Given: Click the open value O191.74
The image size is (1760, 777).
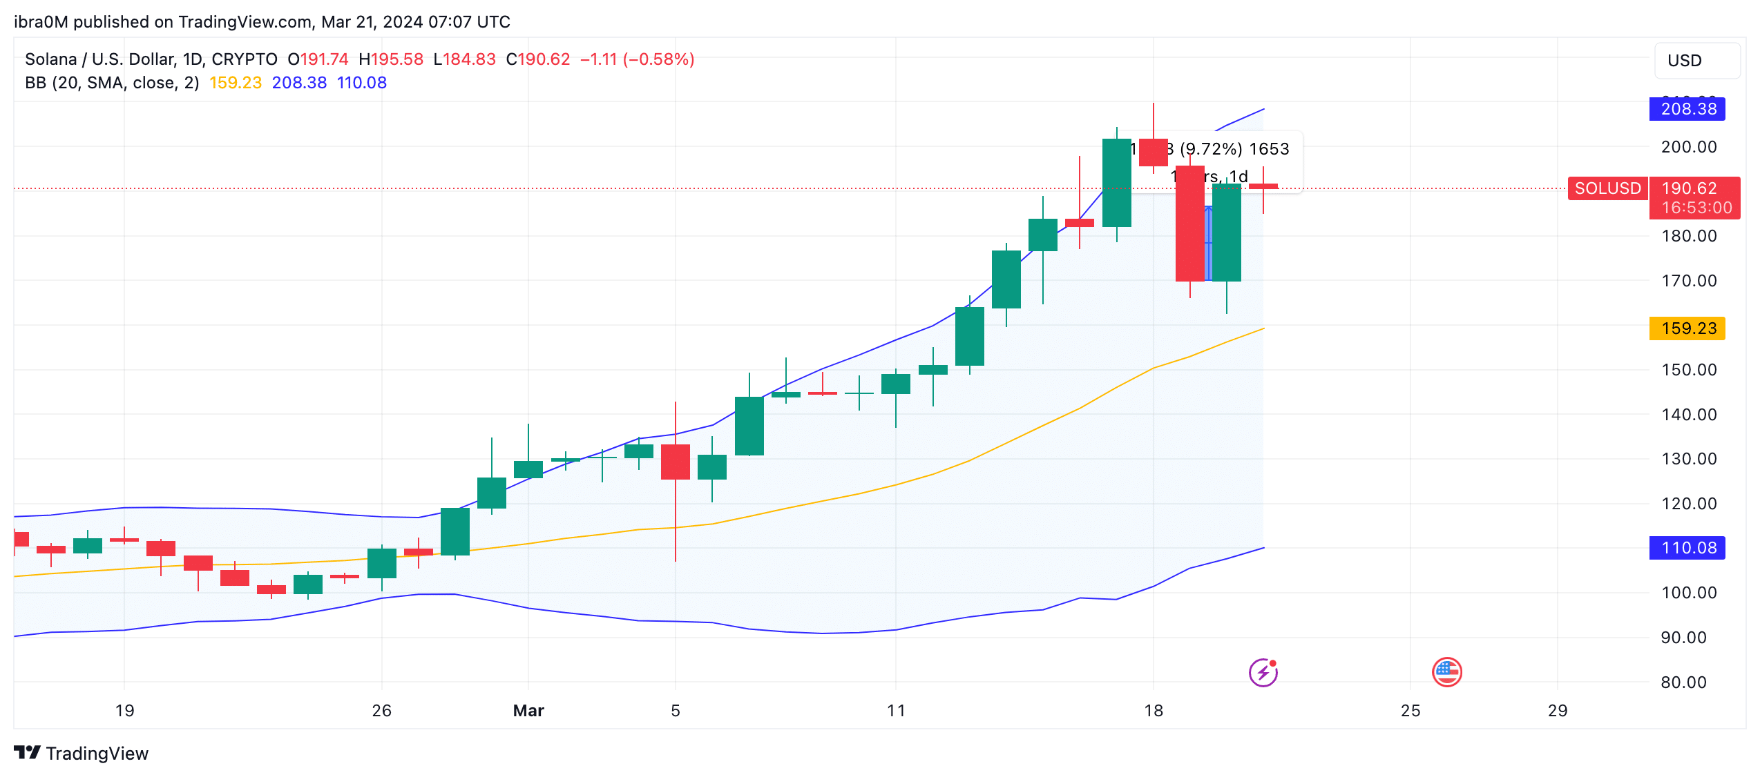Looking at the screenshot, I should 318,59.
